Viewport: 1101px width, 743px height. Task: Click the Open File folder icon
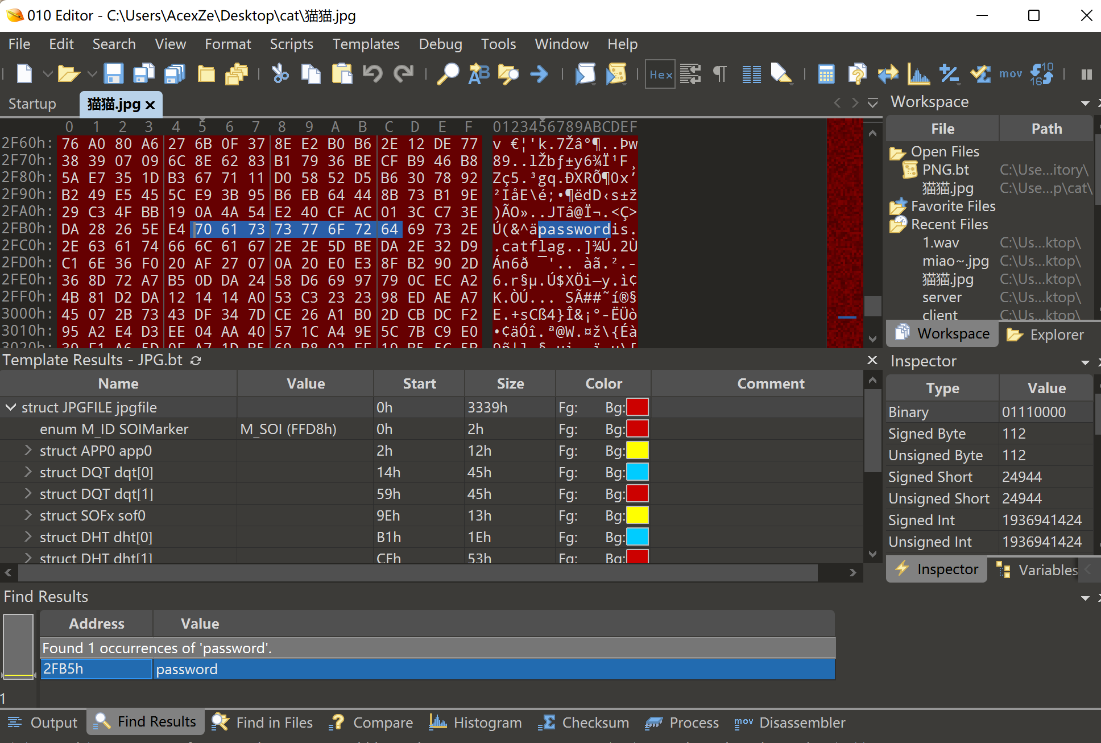[x=68, y=74]
